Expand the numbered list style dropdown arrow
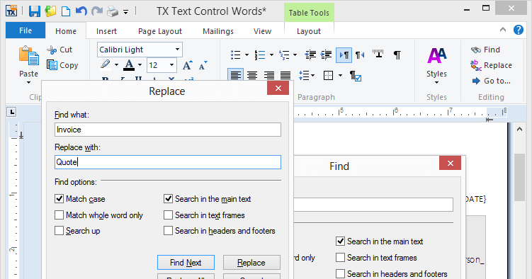This screenshot has width=532, height=279. click(x=271, y=55)
